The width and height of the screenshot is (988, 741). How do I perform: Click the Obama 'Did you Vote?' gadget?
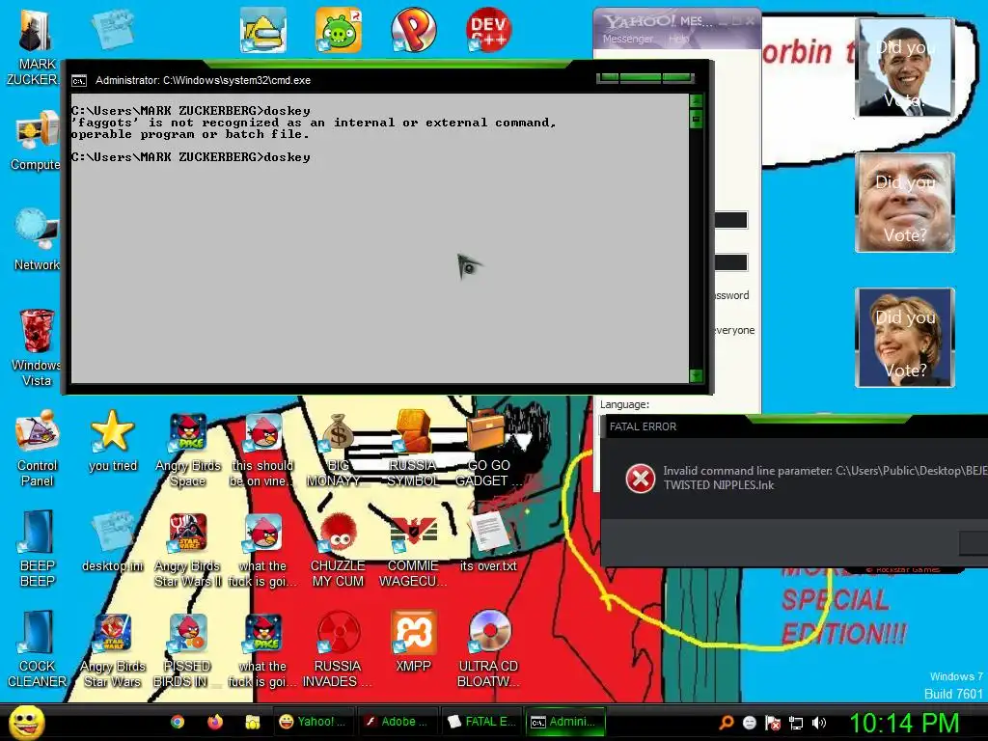click(905, 68)
